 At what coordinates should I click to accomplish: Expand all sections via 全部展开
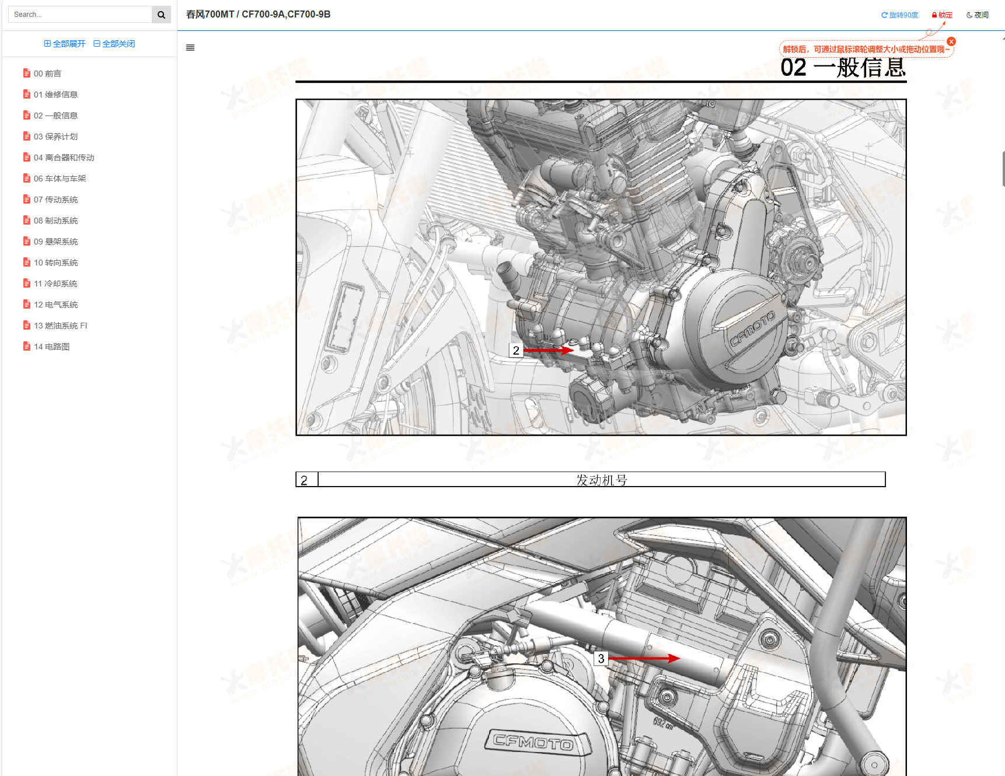tap(65, 44)
